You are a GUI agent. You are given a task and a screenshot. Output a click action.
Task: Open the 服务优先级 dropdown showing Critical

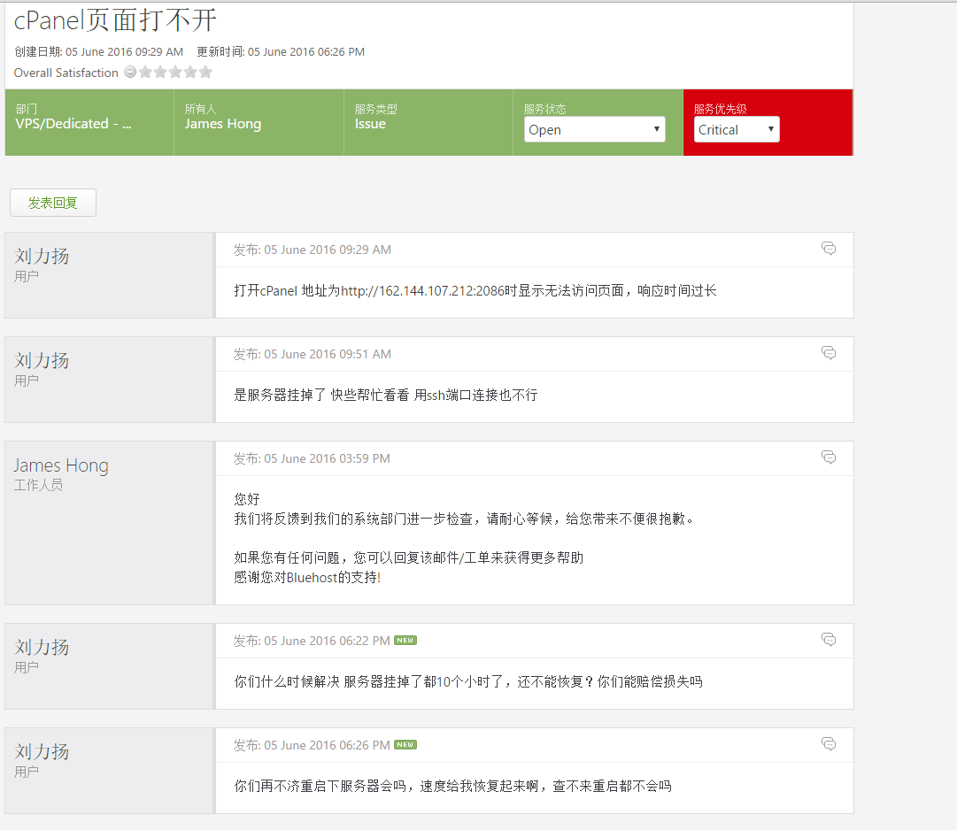(x=737, y=129)
